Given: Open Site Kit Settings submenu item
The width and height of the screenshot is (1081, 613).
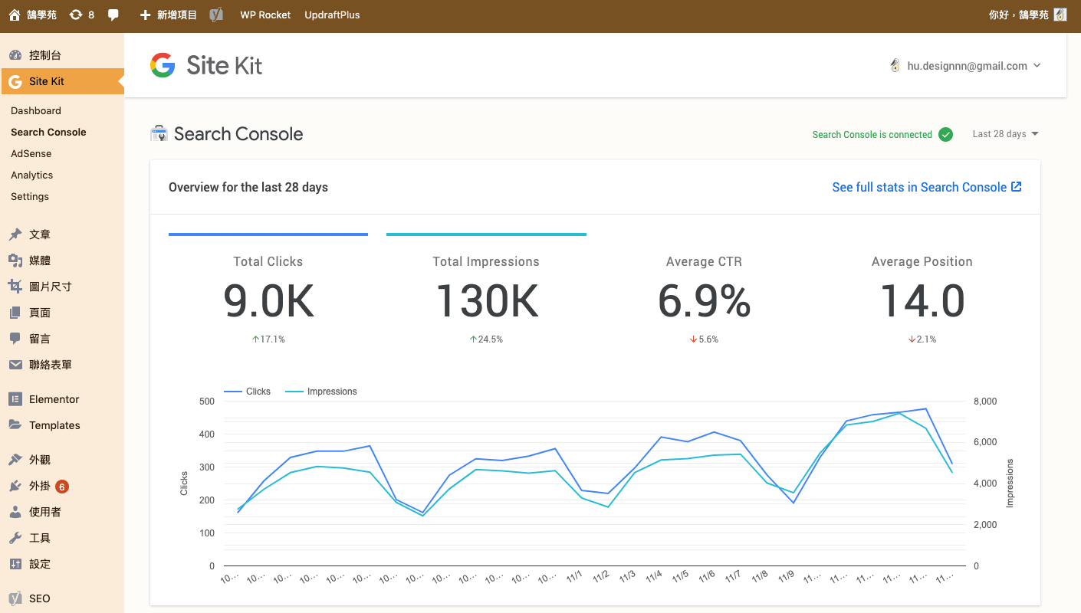Looking at the screenshot, I should tap(30, 196).
